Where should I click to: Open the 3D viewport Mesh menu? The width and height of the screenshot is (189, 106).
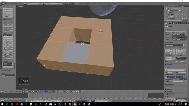click(20, 92)
